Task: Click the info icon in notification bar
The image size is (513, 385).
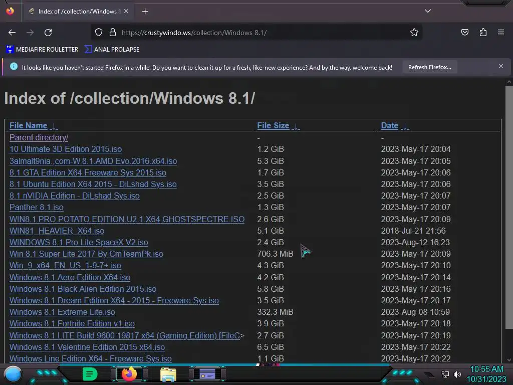Action: (14, 67)
